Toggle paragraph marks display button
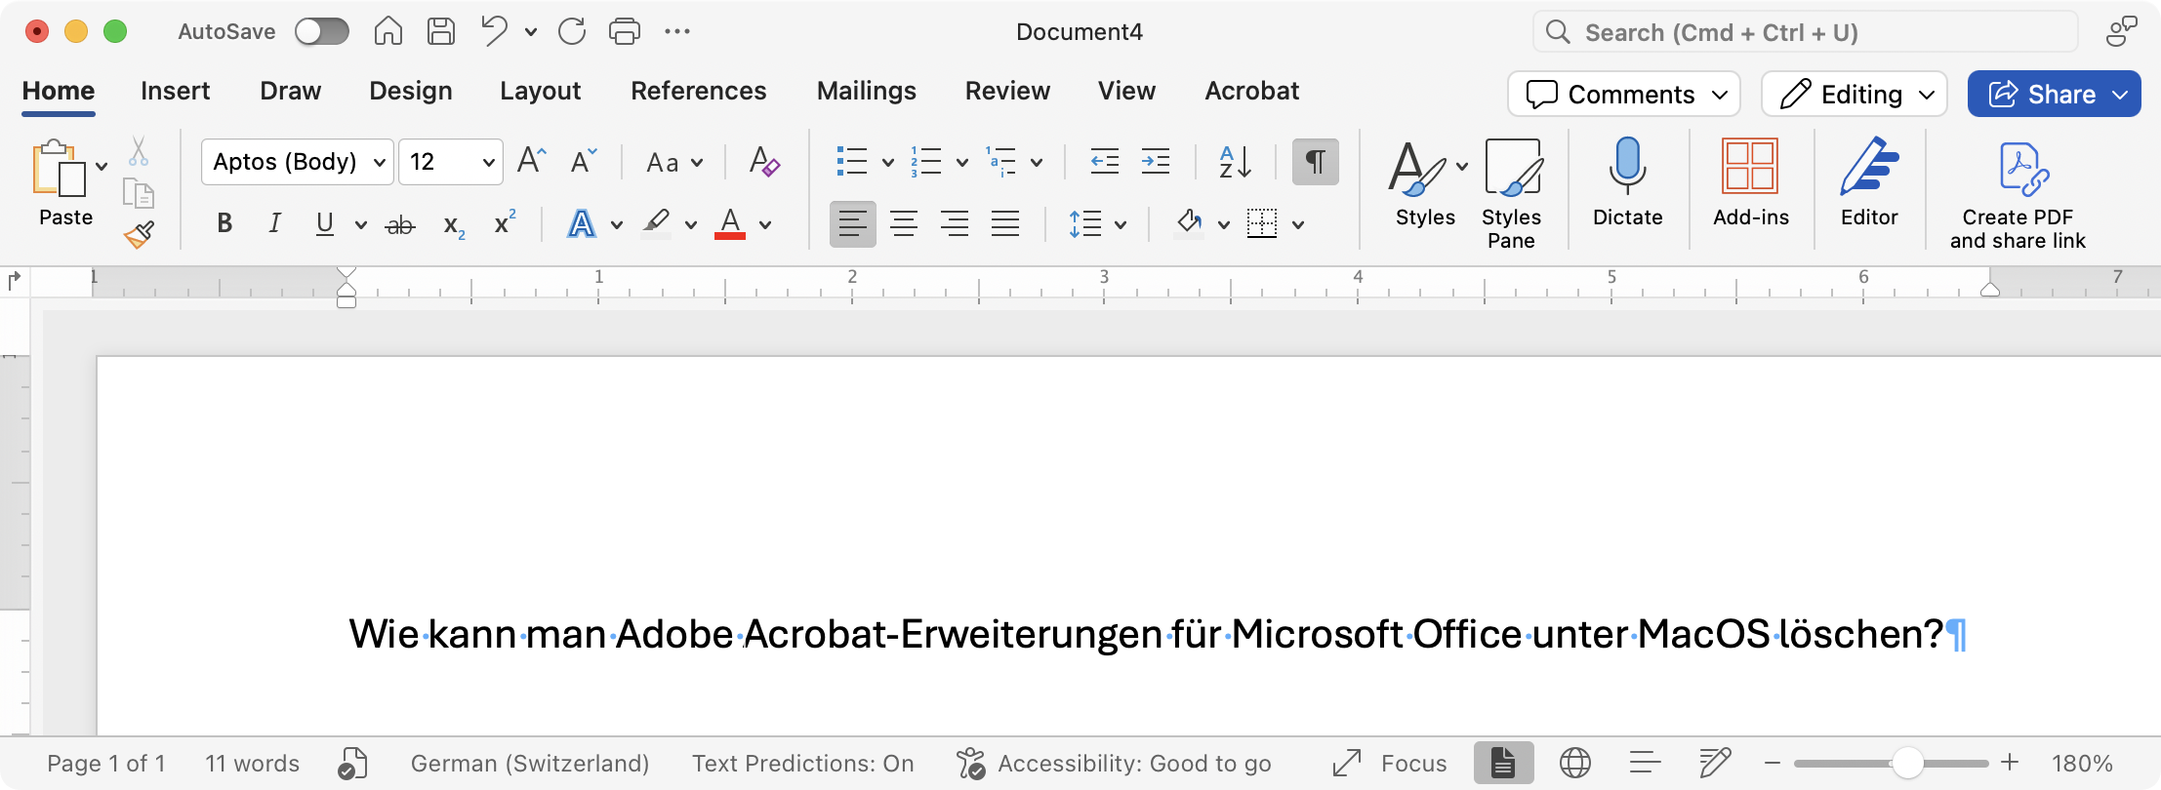 [x=1315, y=162]
